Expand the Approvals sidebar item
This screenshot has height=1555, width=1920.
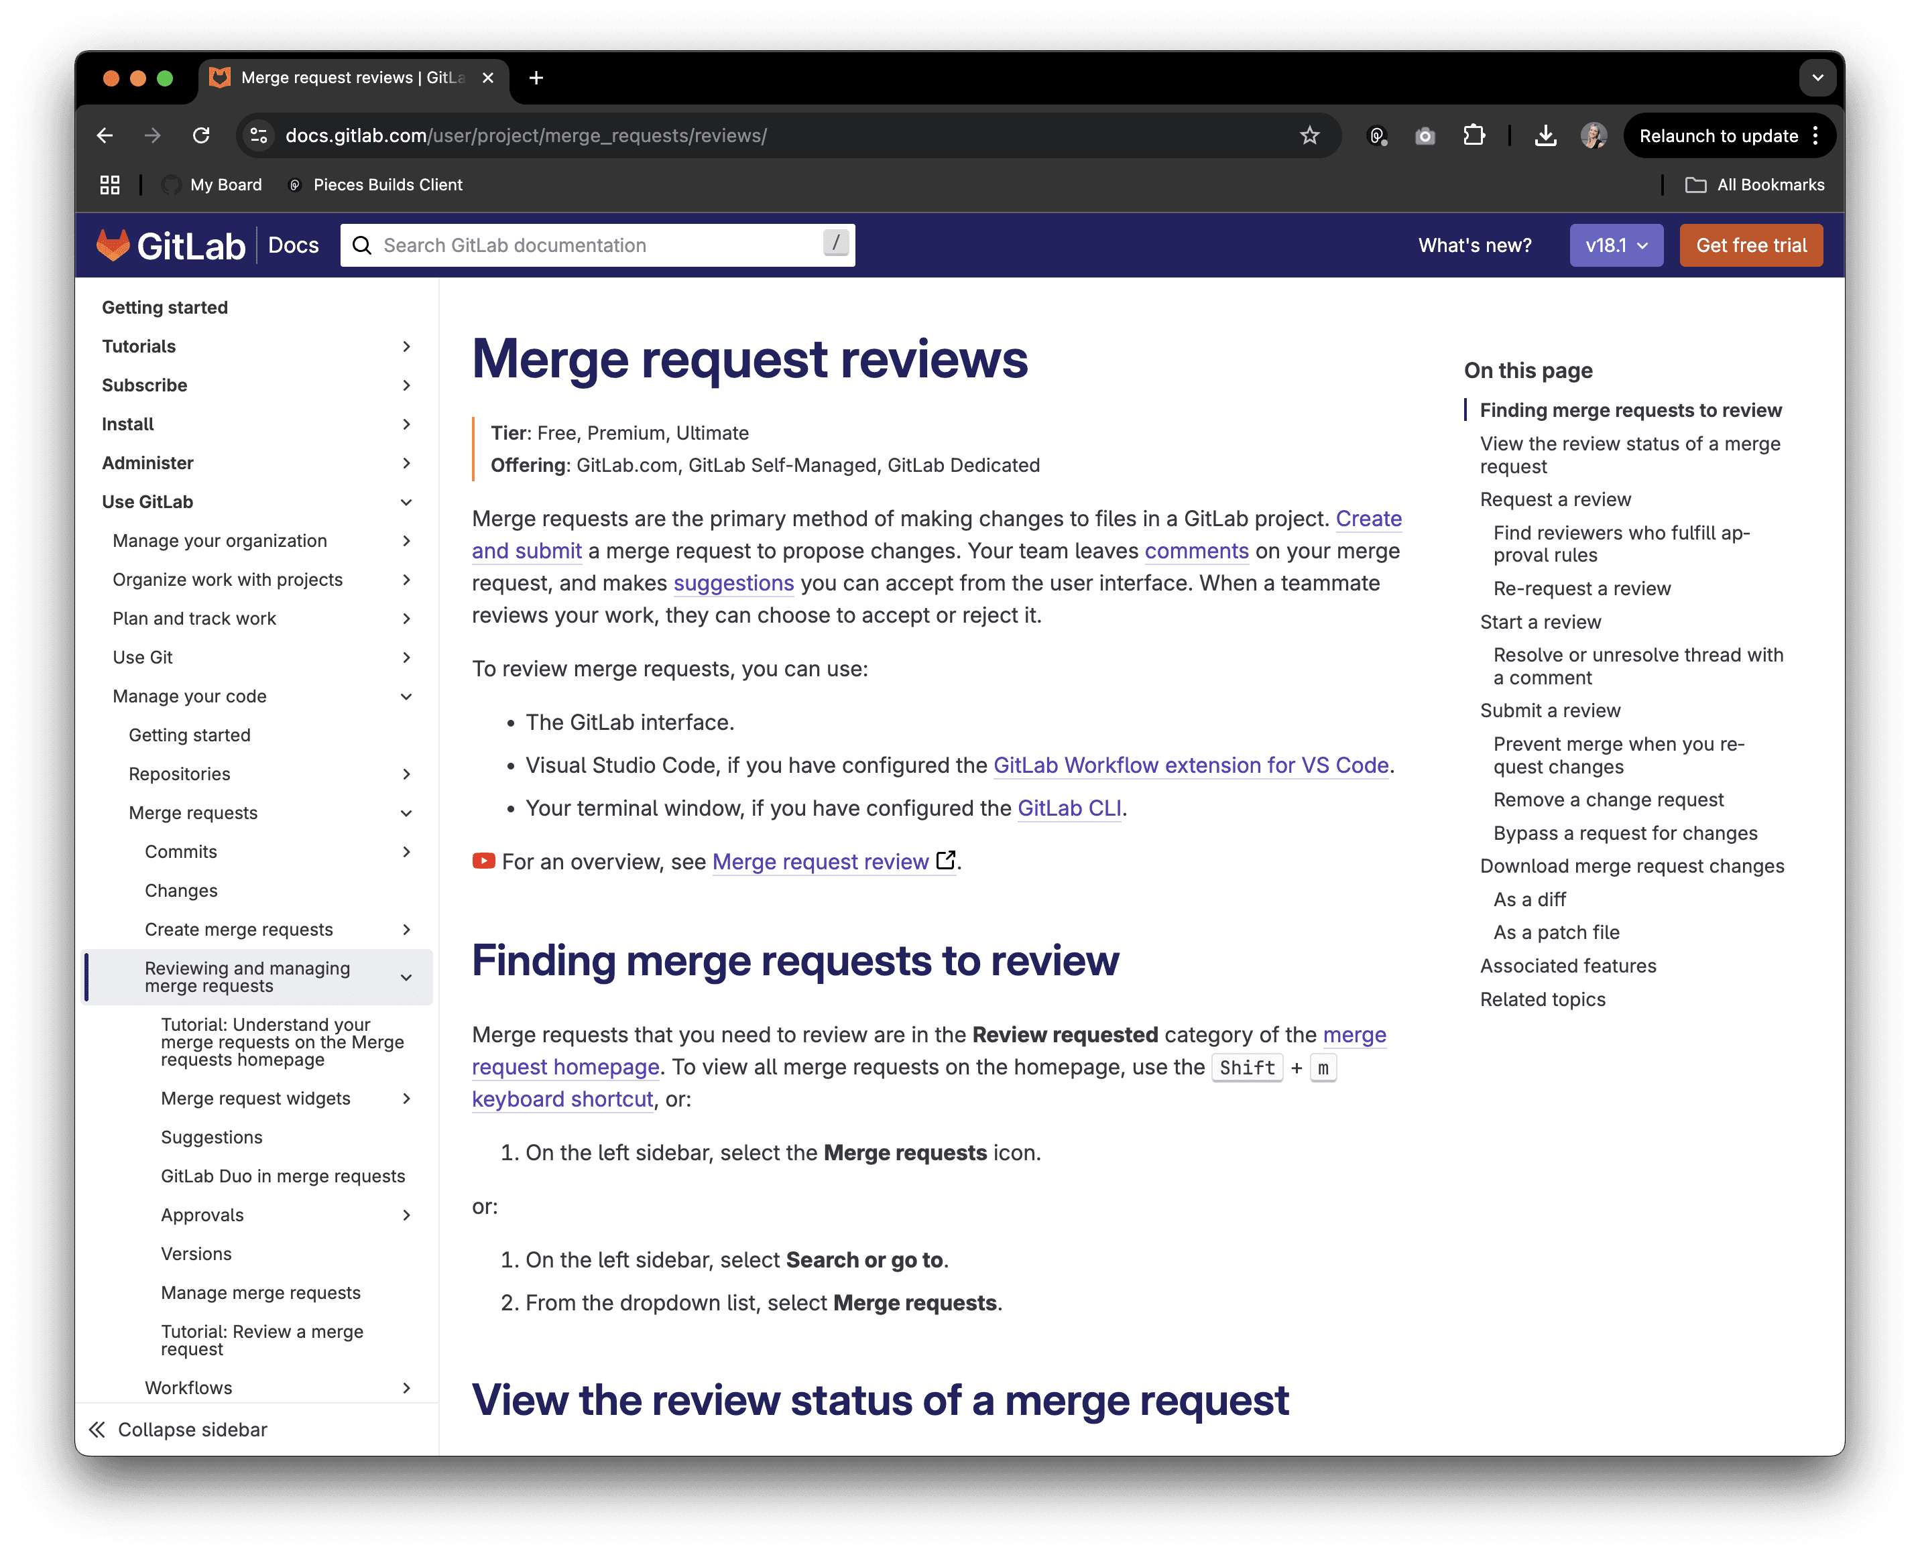coord(407,1215)
